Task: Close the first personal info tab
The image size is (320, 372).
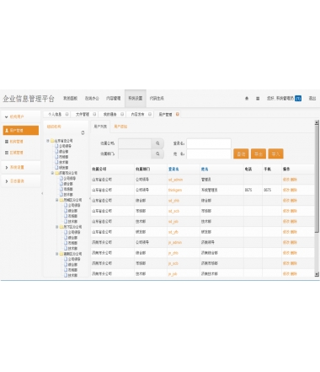Action: (x=67, y=114)
